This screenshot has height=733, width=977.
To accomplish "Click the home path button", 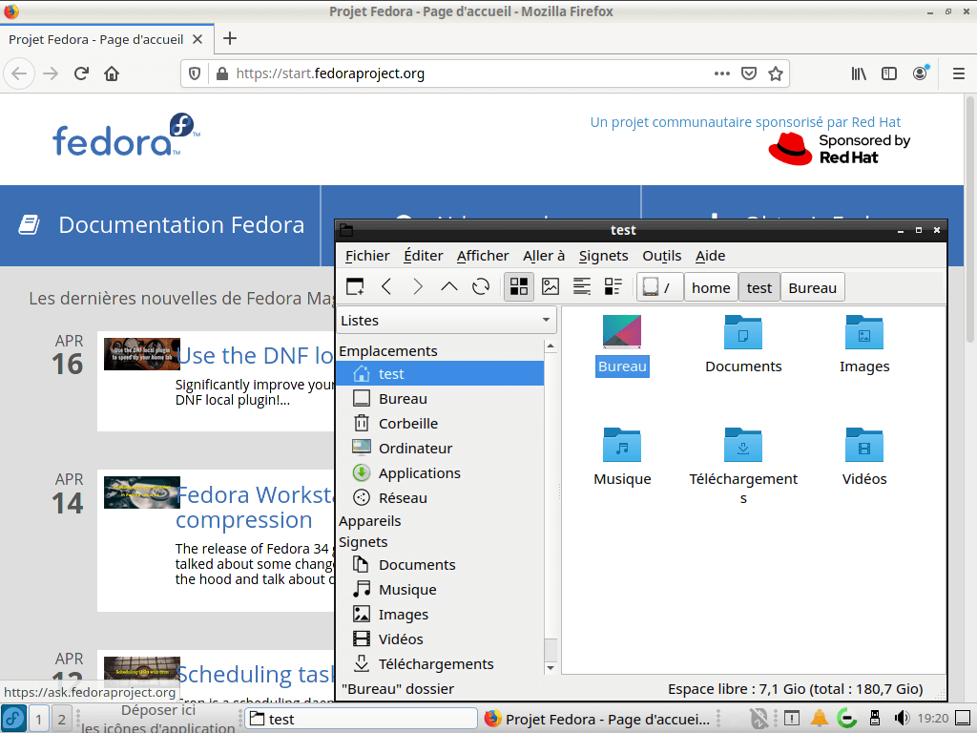I will pos(711,287).
